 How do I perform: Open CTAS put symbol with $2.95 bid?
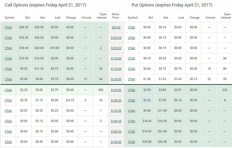point(131,90)
